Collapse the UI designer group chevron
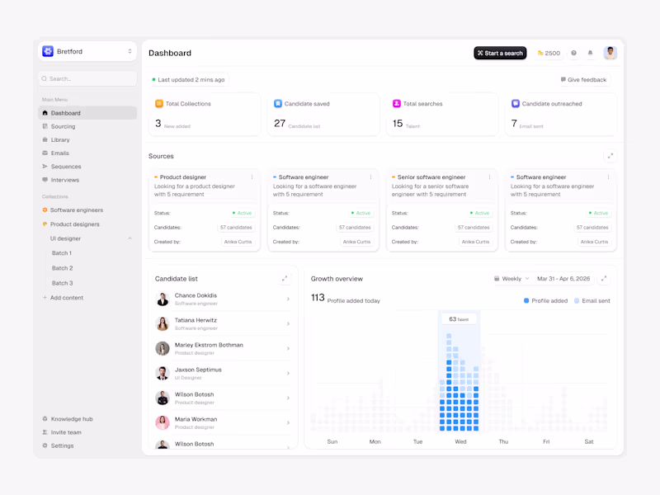Screen dimensions: 660x495 [x=130, y=238]
